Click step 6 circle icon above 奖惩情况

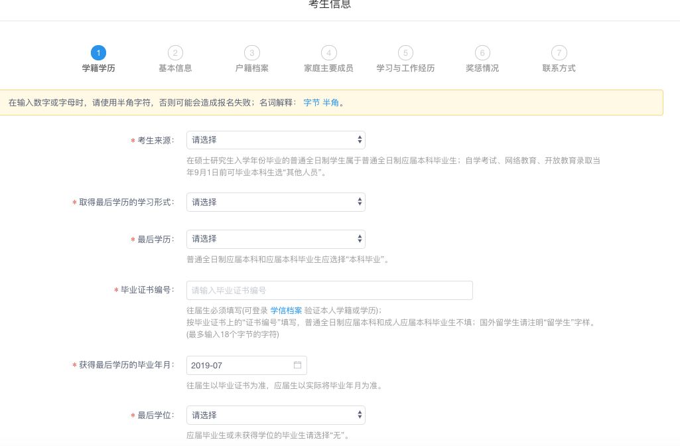[x=482, y=53]
